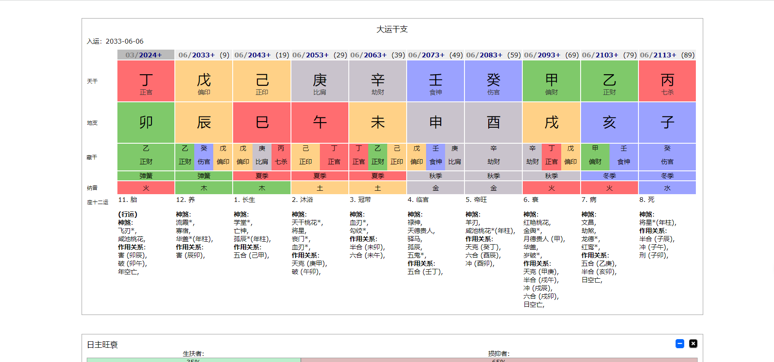Image resolution: width=774 pixels, height=362 pixels.
Task: Select the red 巳 earthly branch cell
Action: [262, 123]
